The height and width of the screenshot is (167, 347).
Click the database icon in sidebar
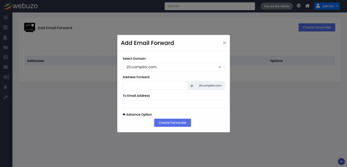(5, 27)
